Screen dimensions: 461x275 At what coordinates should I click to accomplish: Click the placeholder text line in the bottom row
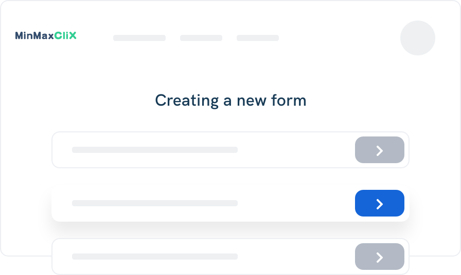pos(154,256)
